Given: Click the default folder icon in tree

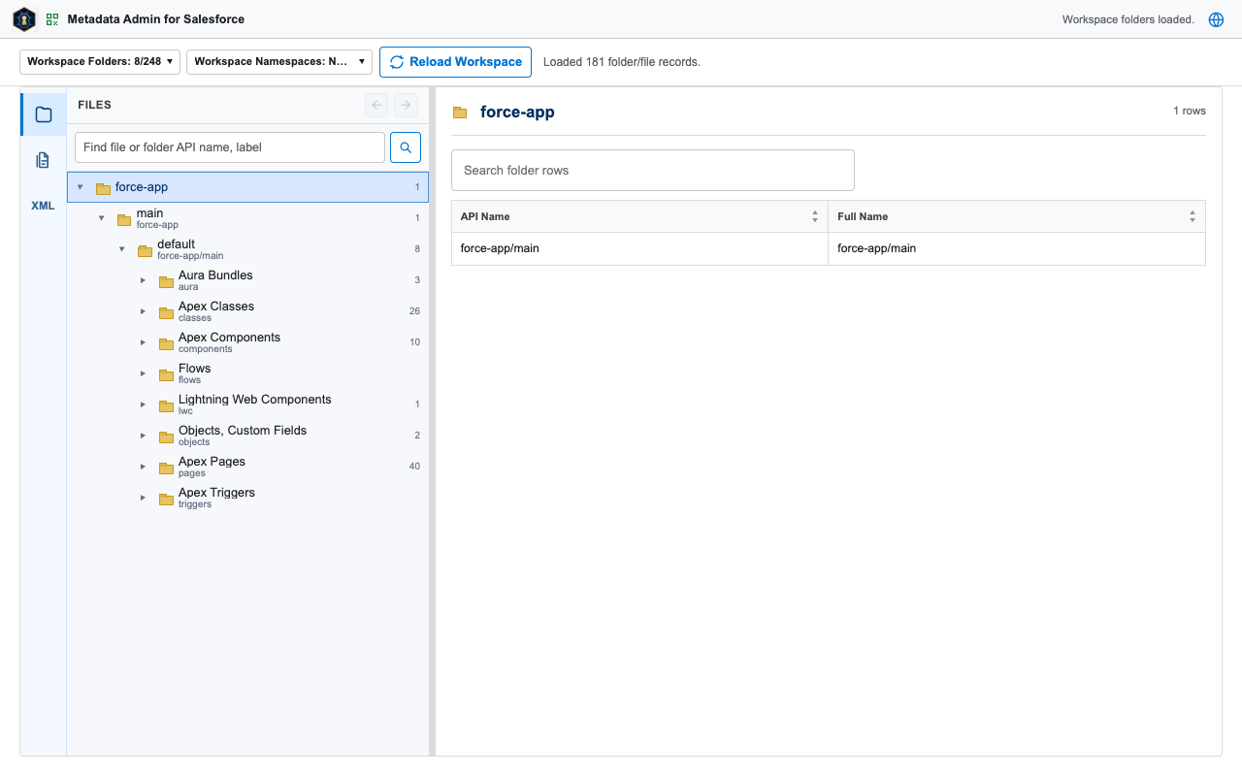Looking at the screenshot, I should point(145,251).
